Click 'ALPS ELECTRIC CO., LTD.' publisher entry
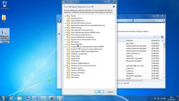Viewport: 179px width, 101px height. pyautogui.click(x=135, y=66)
